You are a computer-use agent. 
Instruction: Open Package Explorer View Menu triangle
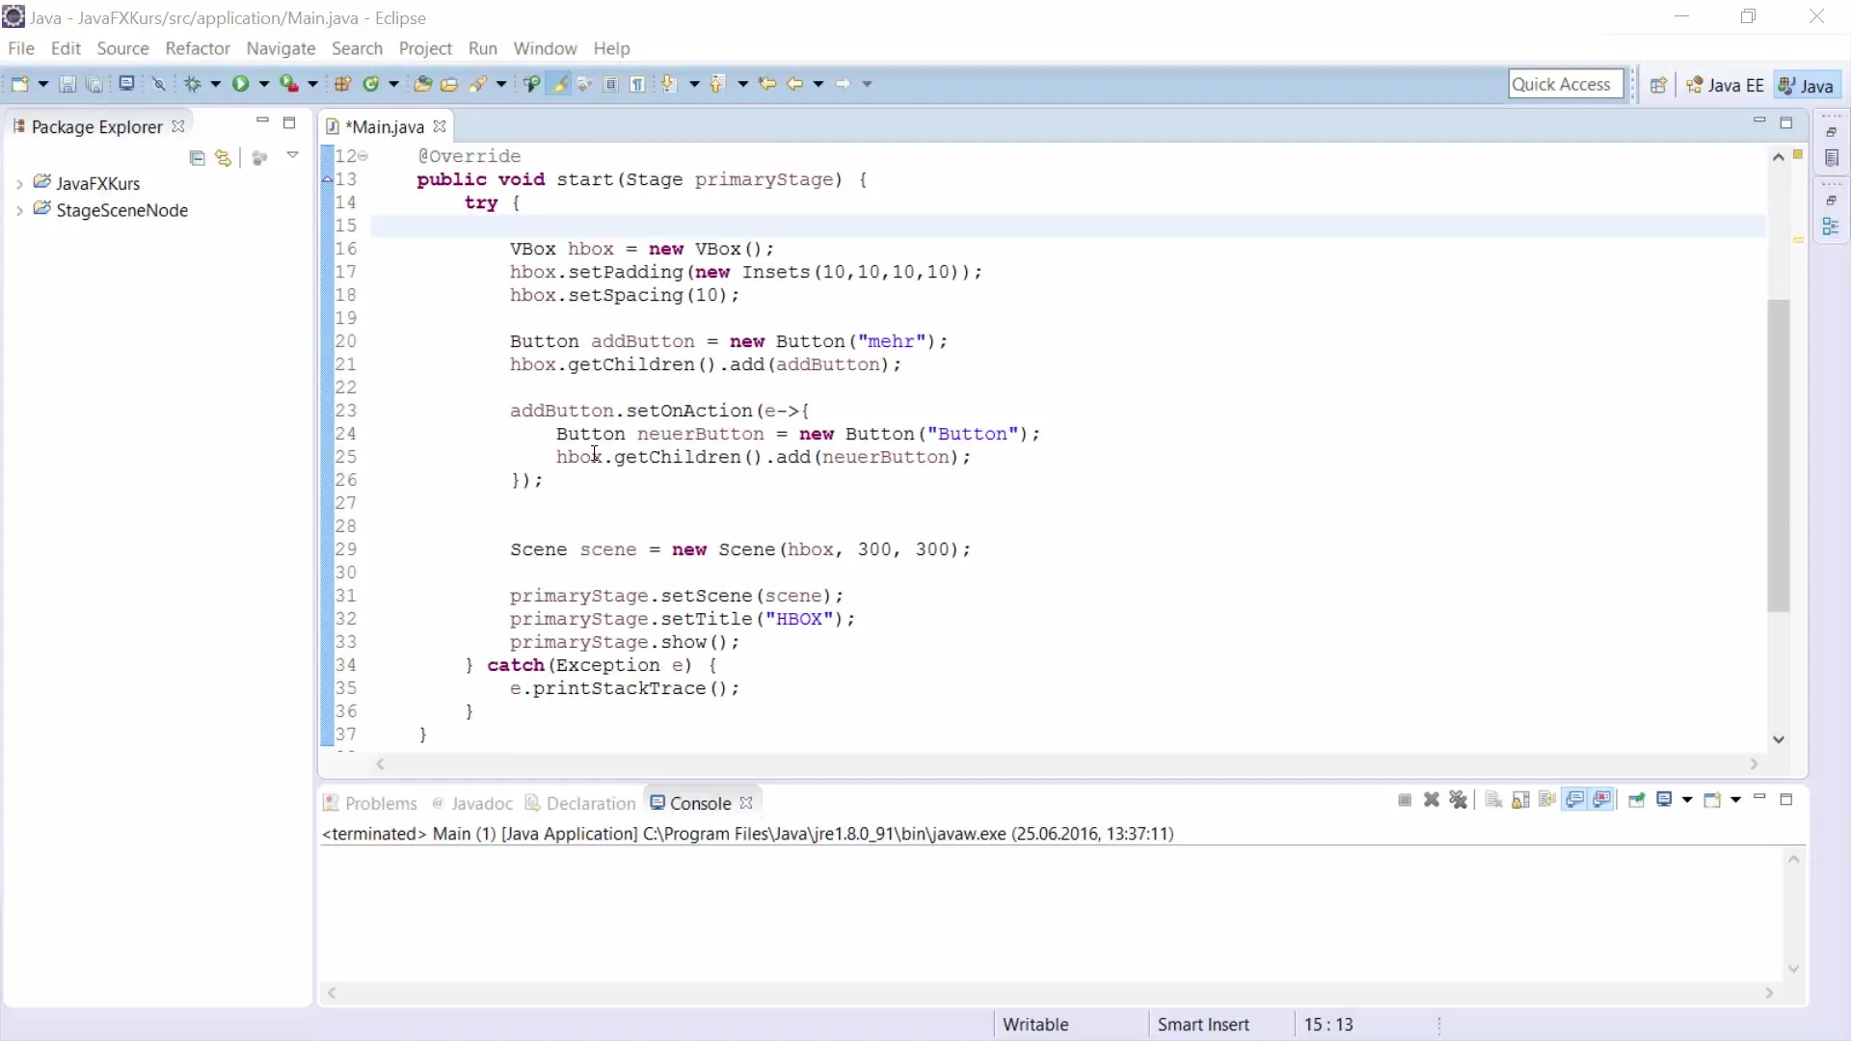[x=292, y=155]
